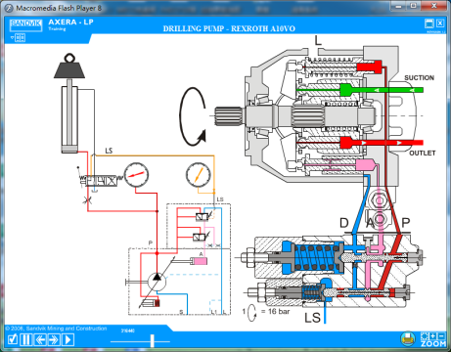The width and height of the screenshot is (451, 352).
Task: Click the OUTLET label
Action: point(423,154)
